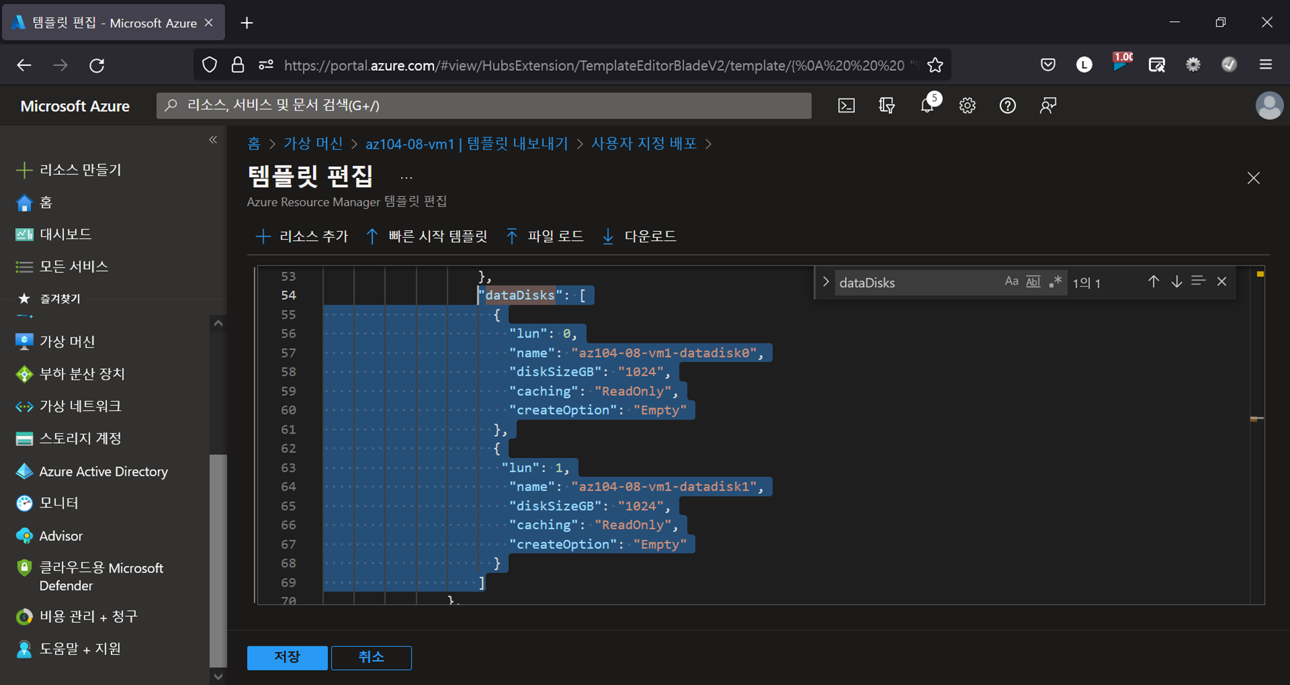
Task: Open help question mark icon
Action: 1007,106
